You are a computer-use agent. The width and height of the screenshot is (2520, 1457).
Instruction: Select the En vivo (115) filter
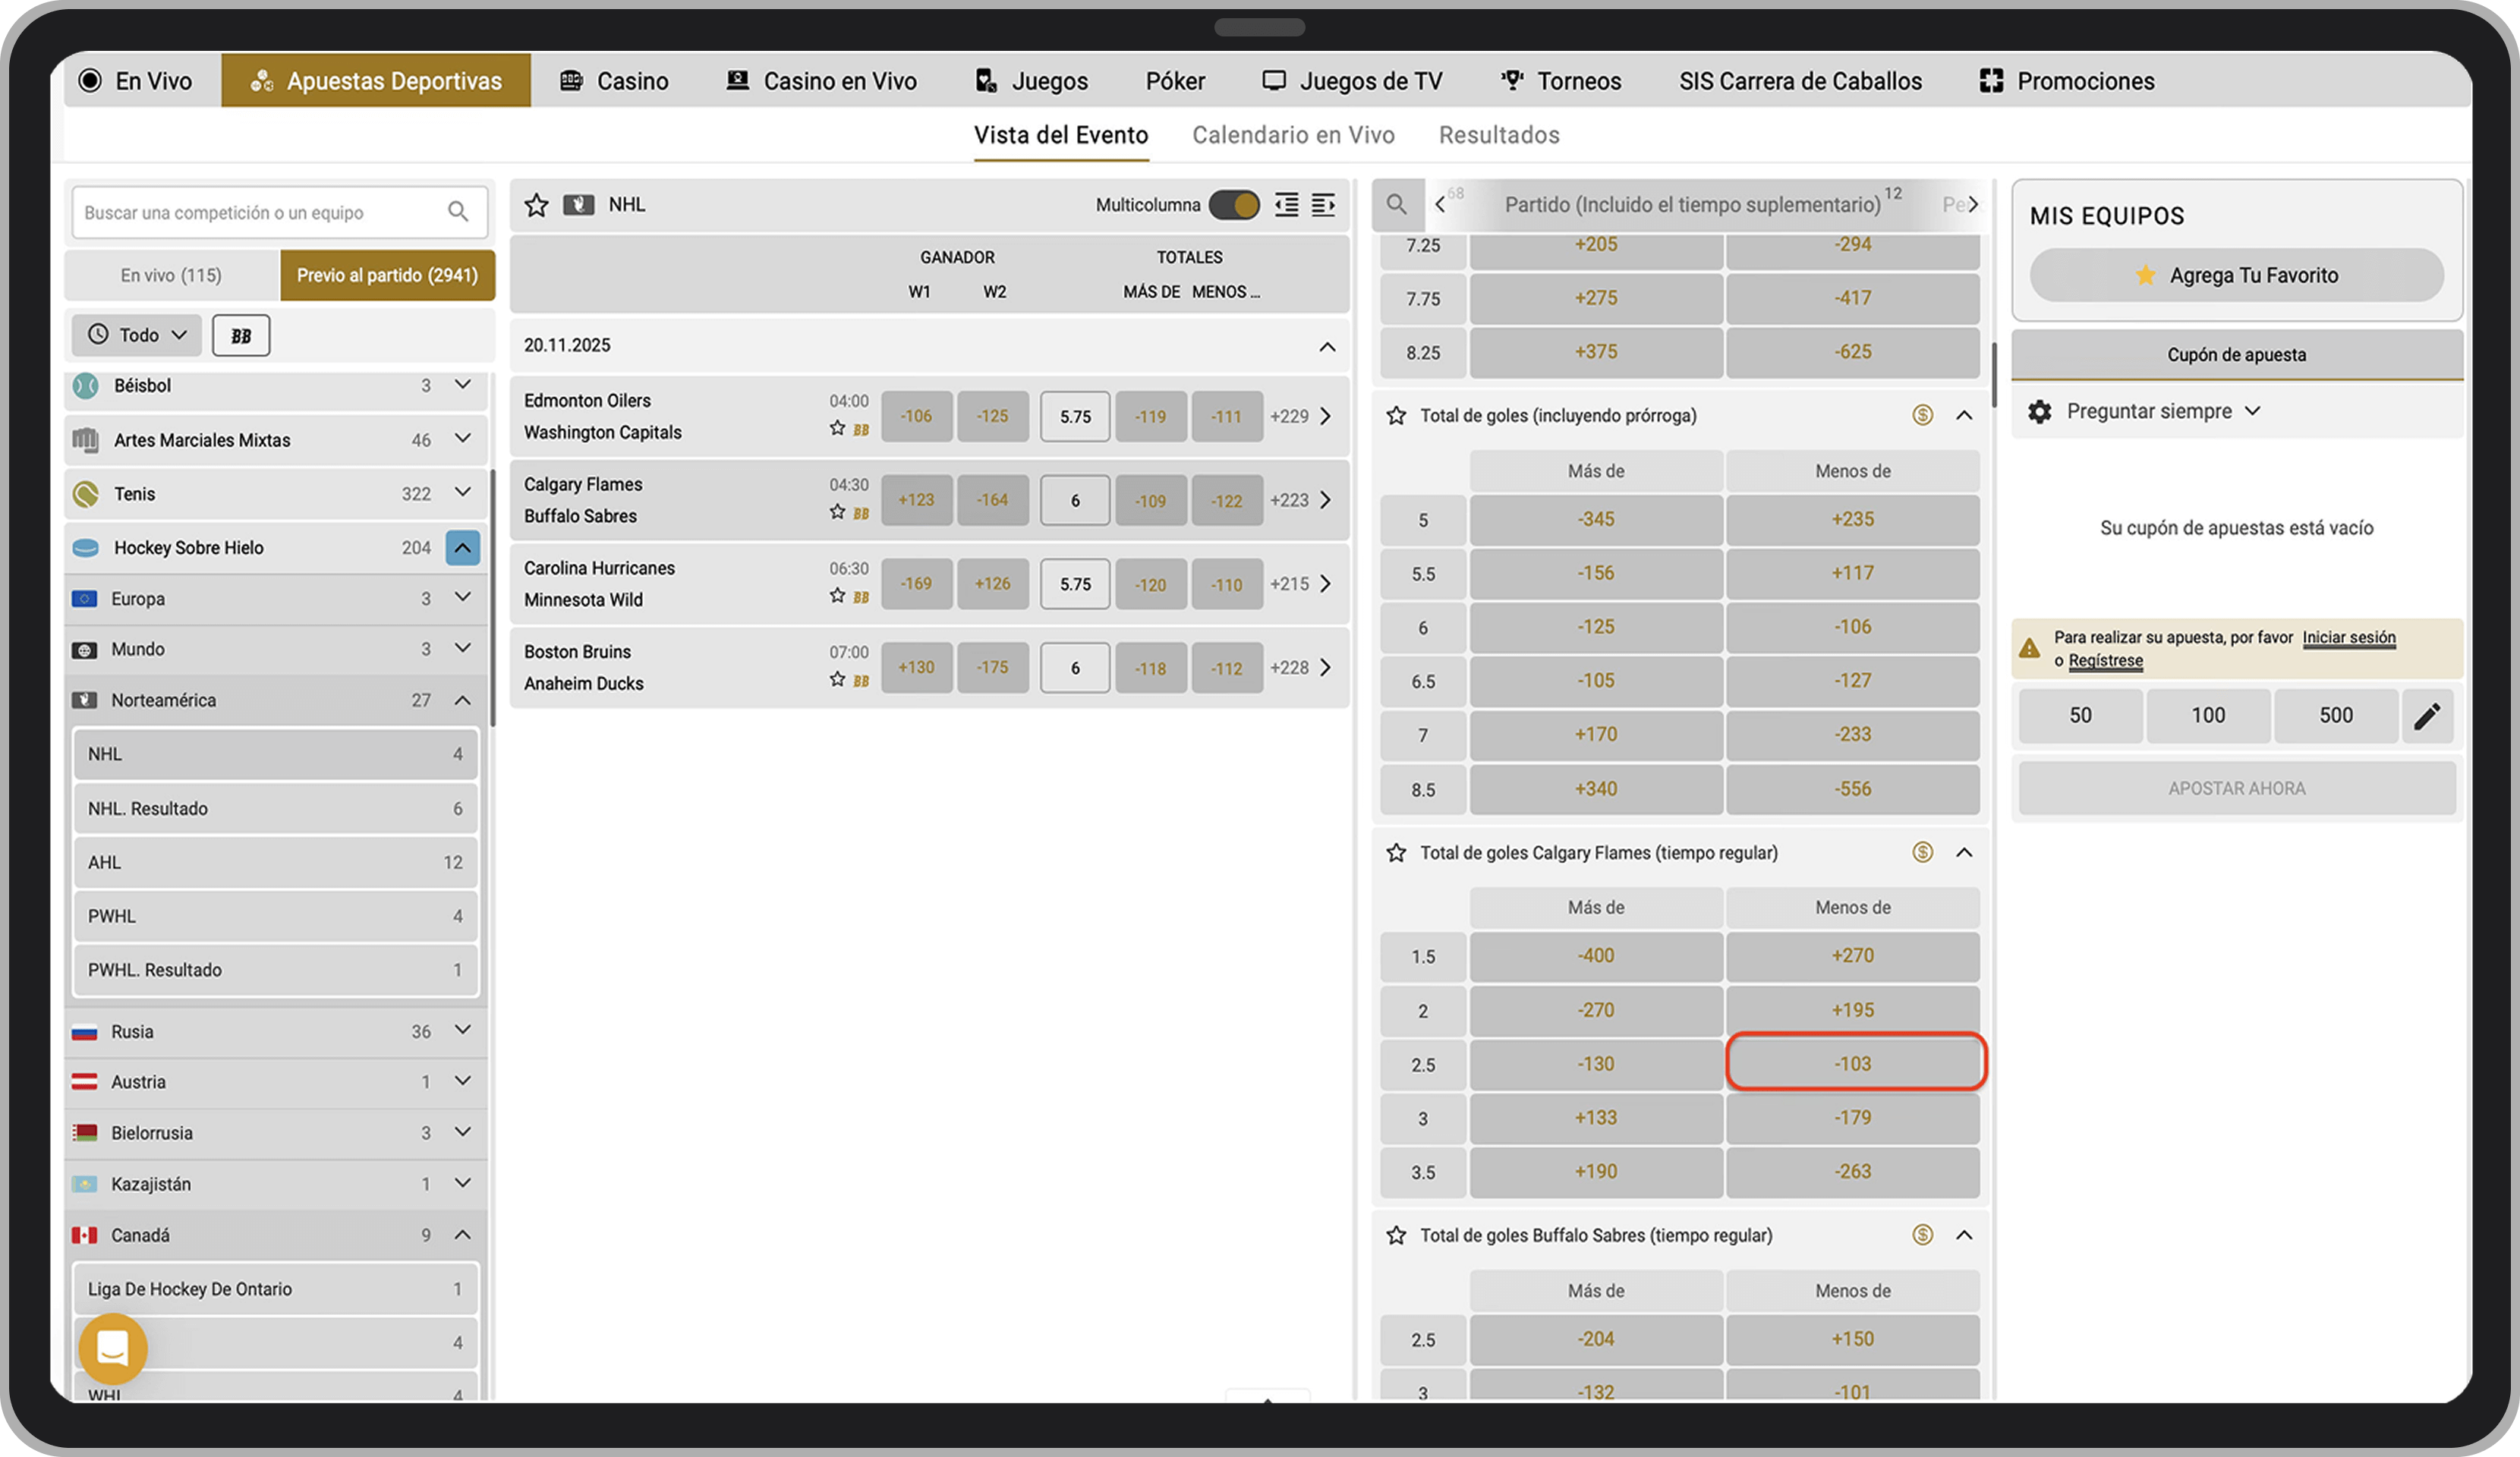pyautogui.click(x=171, y=275)
